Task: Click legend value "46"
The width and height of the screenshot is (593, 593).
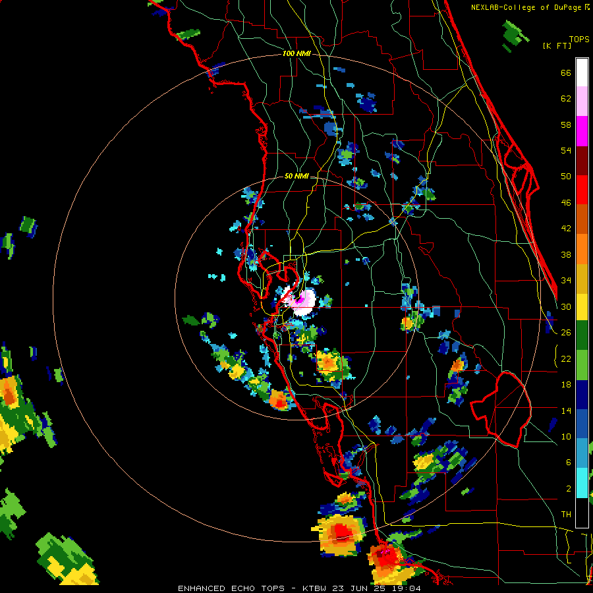Action: [x=566, y=203]
